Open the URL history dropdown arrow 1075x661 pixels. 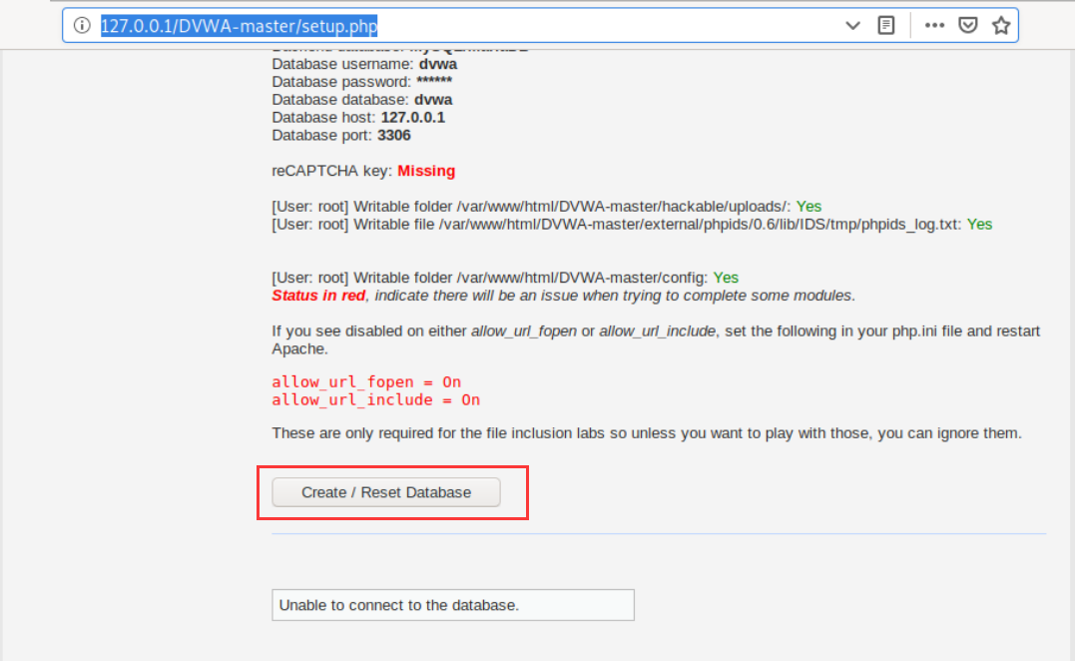point(852,26)
